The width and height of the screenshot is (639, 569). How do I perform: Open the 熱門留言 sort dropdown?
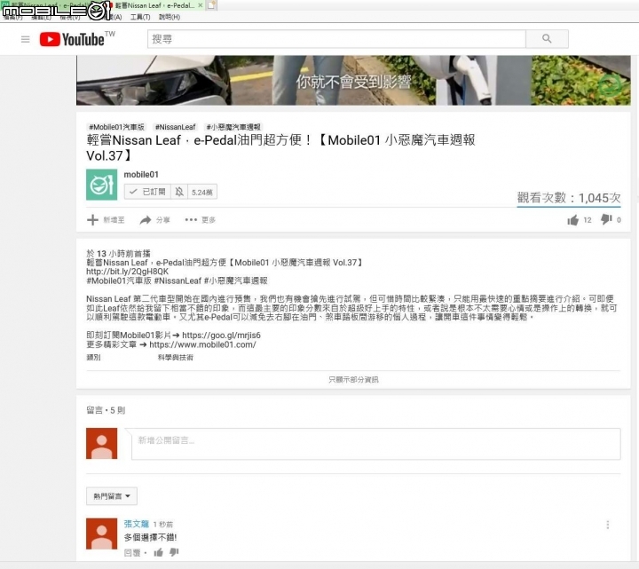tap(112, 496)
